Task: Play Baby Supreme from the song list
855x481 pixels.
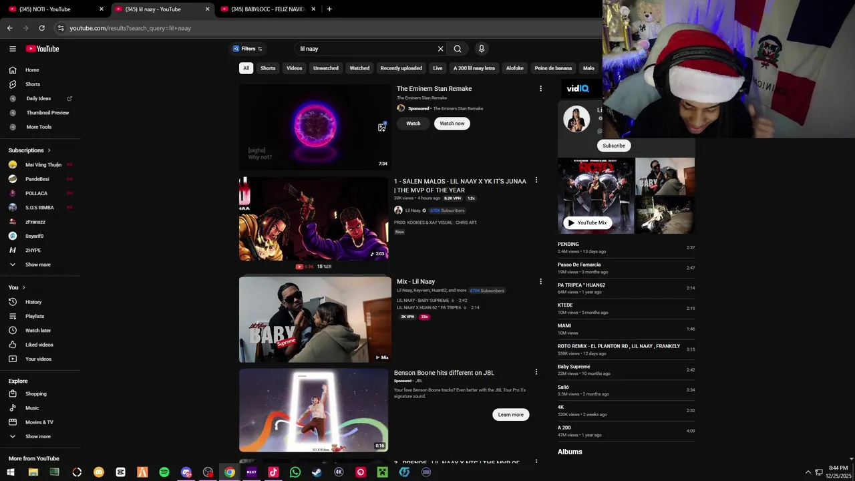Action: 626,370
